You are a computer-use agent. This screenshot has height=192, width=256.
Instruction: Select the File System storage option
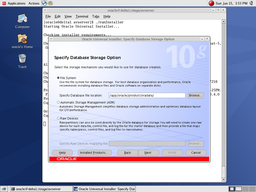click(x=58, y=78)
